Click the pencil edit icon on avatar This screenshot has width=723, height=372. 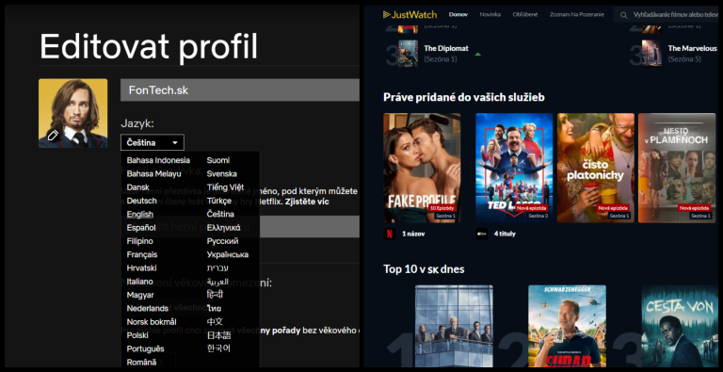(x=53, y=136)
